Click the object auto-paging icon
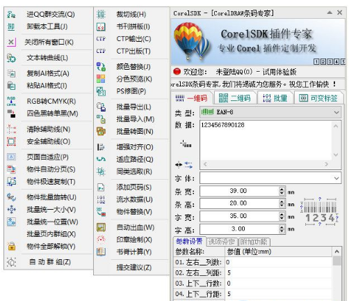Image resolution: width=349 pixels, height=301 pixels. tap(11, 169)
